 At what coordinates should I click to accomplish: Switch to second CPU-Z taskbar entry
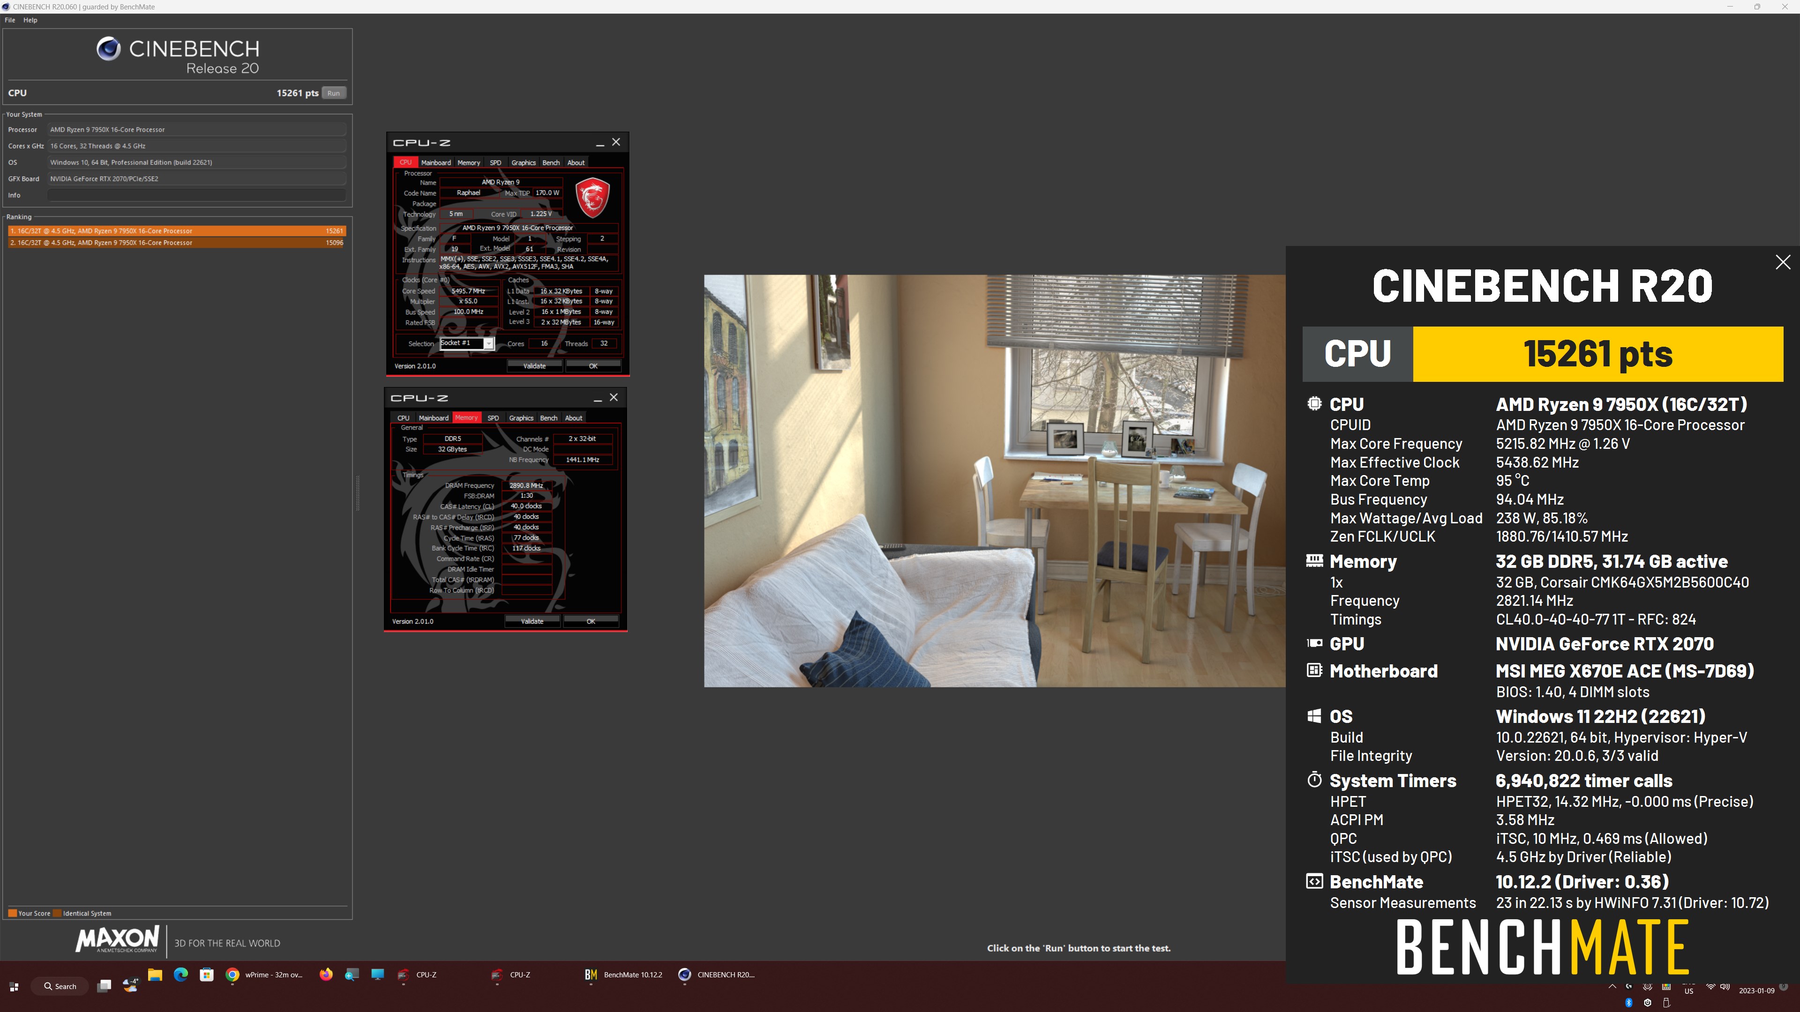tap(511, 975)
